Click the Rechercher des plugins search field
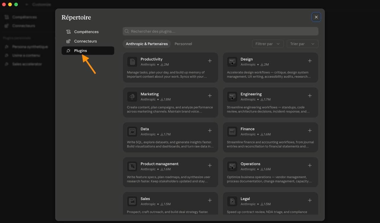Image resolution: width=380 pixels, height=223 pixels. point(220,31)
